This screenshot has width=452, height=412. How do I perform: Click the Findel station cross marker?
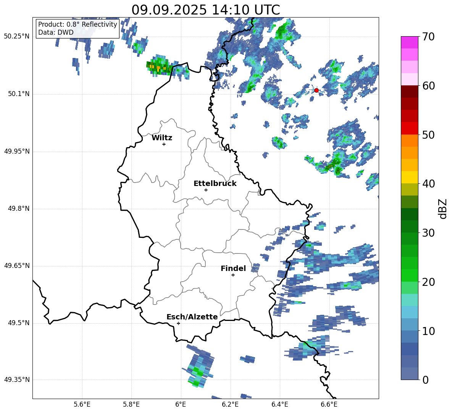tap(233, 275)
